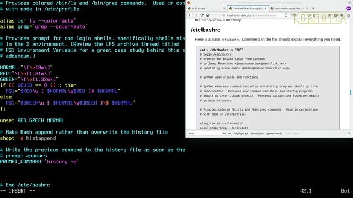Click the browser page vertical scrollbar thumb
Screen dimensions: 353x198
(351, 92)
